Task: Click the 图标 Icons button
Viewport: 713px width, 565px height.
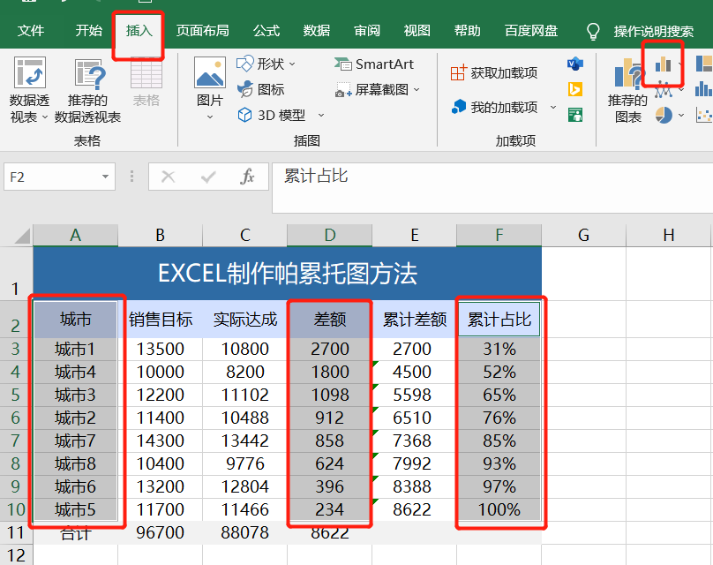Action: 260,89
